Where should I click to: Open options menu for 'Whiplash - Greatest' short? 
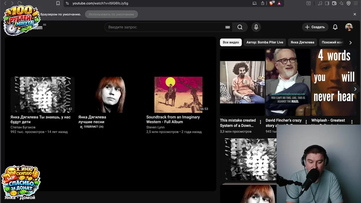click(x=352, y=122)
